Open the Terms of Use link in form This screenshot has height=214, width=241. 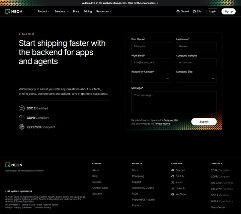(171, 120)
